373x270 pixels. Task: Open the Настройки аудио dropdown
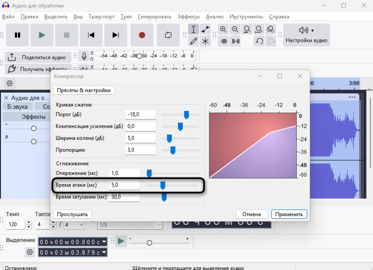click(307, 35)
